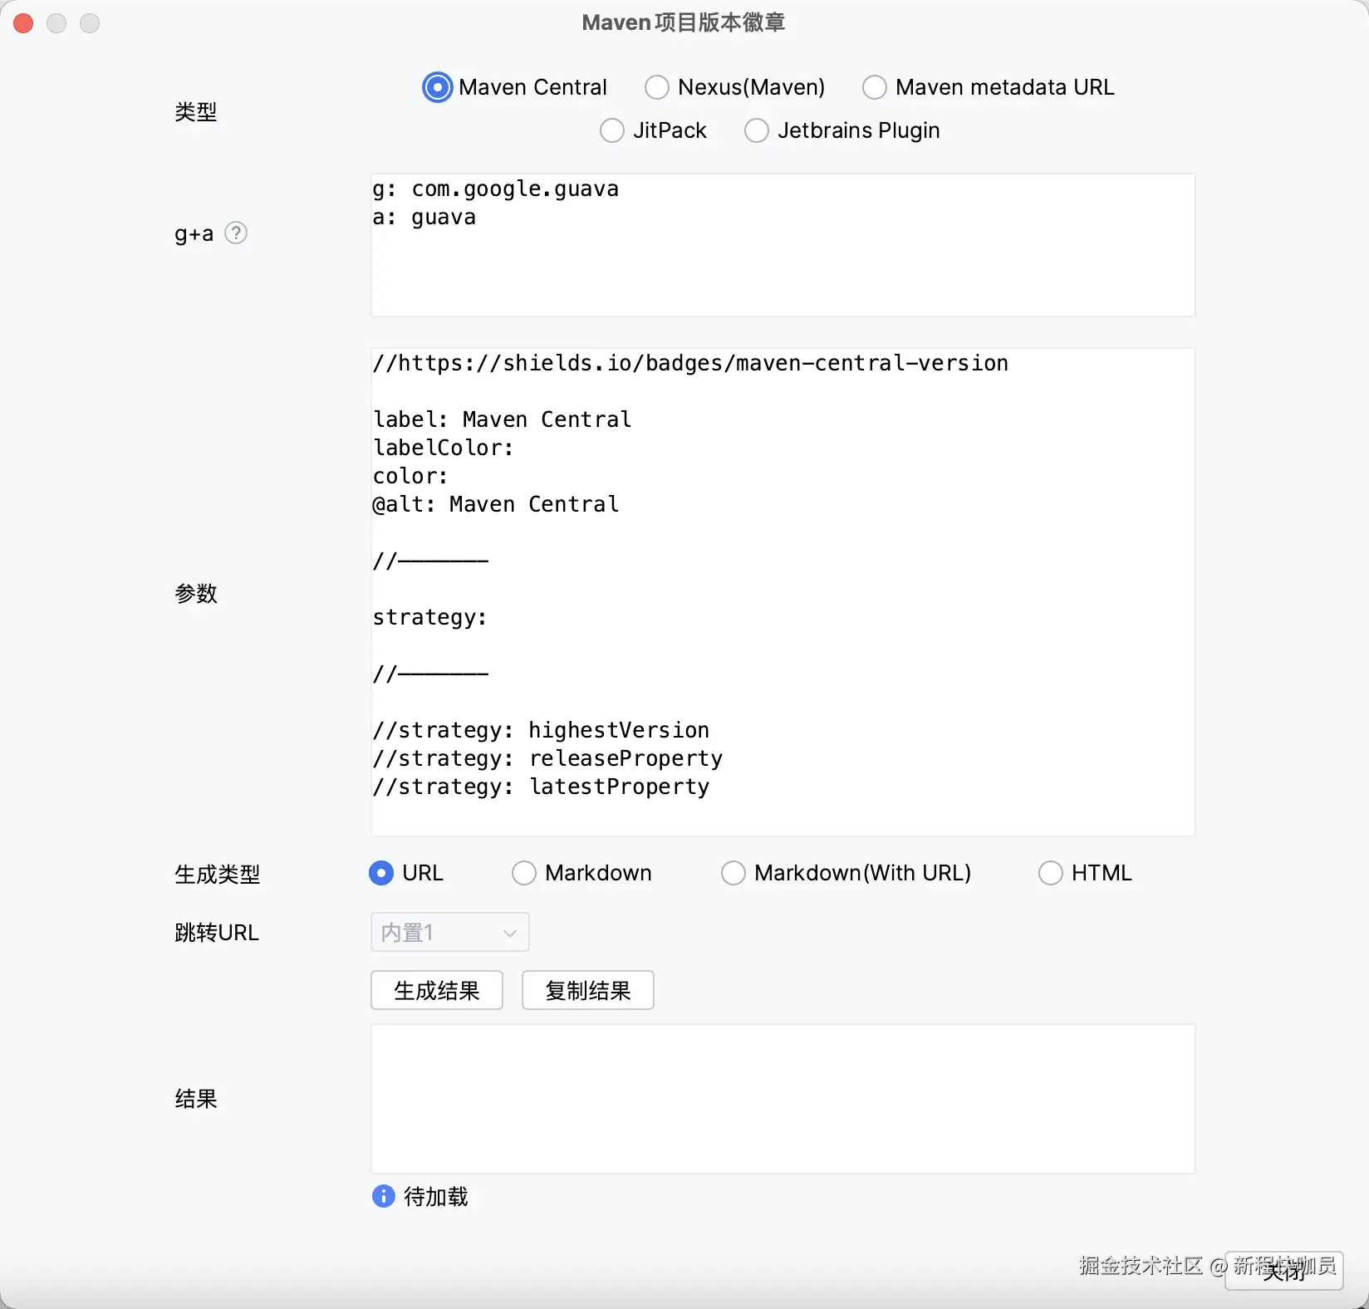Click the blue info icon by 待加载
1369x1309 pixels.
pyautogui.click(x=383, y=1196)
